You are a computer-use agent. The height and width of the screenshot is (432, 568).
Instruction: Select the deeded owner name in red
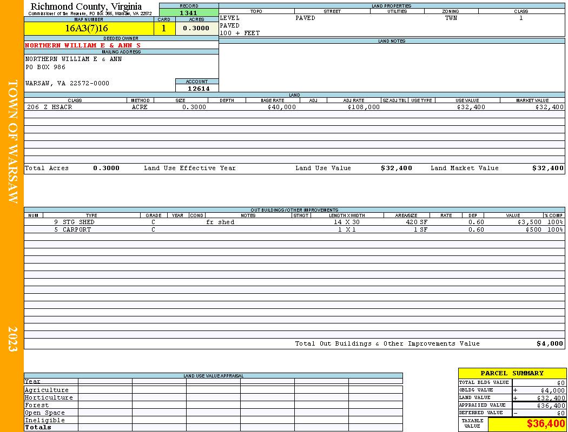tap(83, 45)
